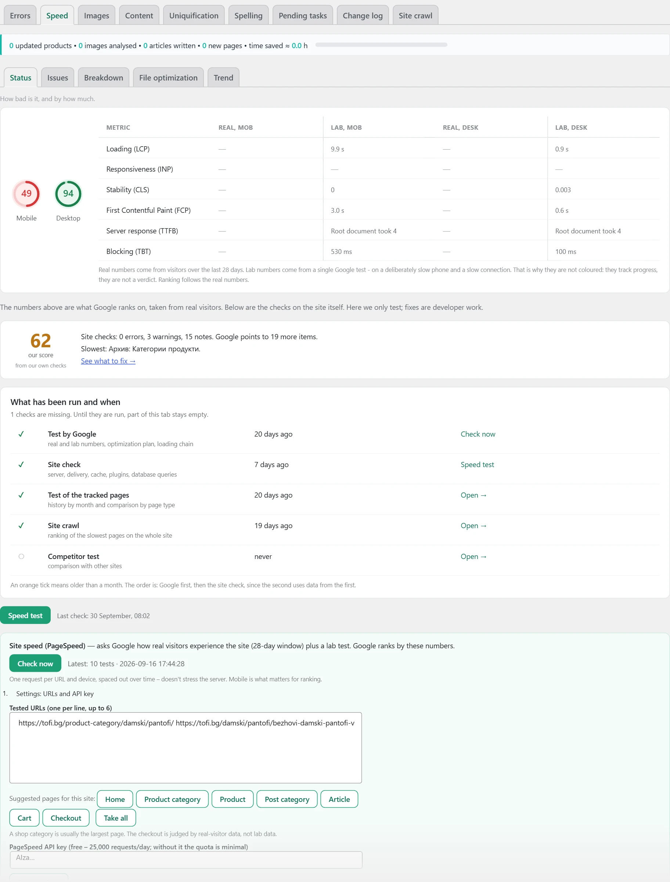Image resolution: width=670 pixels, height=882 pixels.
Task: Switch to the Images tab
Action: click(97, 15)
